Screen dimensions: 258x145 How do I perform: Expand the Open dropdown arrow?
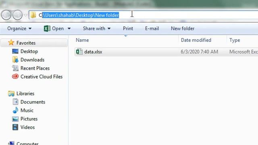[x=69, y=29]
